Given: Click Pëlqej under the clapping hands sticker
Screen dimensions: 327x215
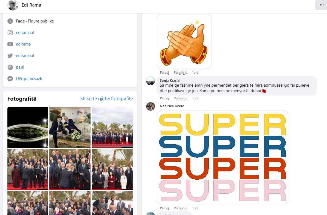Looking at the screenshot, I should click(x=164, y=73).
